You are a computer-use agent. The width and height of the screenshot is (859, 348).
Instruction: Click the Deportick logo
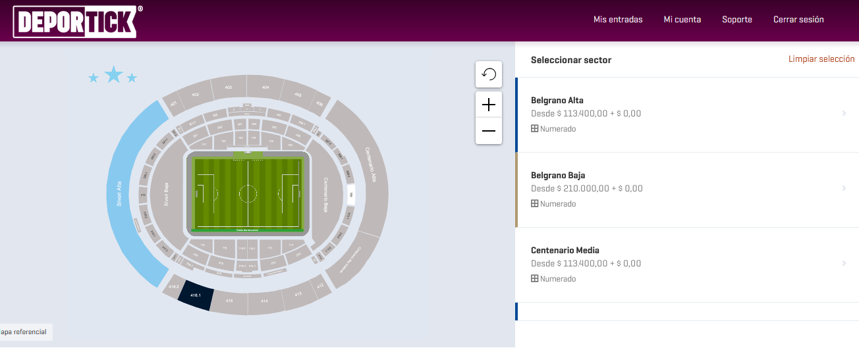[x=76, y=22]
